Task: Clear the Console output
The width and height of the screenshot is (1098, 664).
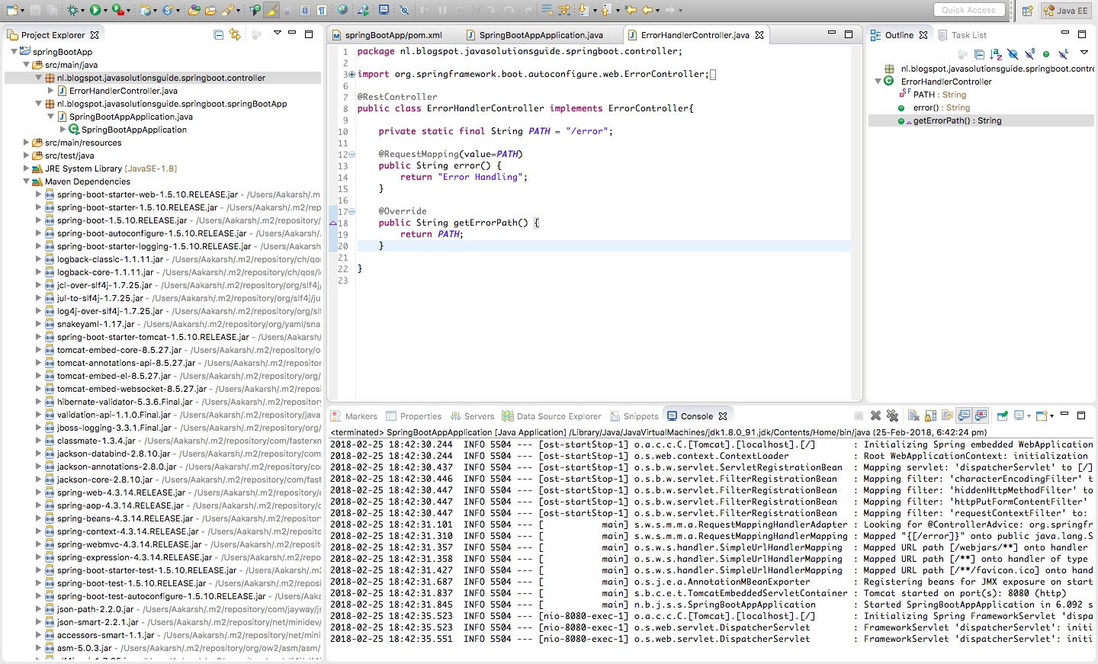Action: [x=913, y=415]
